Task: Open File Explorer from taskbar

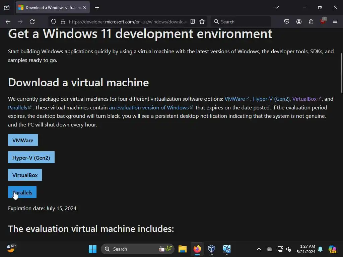Action: (183, 249)
